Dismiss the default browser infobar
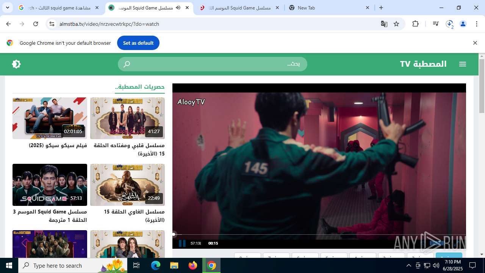 pos(475,43)
